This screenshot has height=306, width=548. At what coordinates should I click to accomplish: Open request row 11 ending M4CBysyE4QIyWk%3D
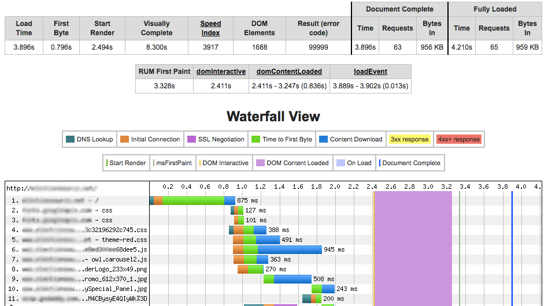[x=77, y=298]
